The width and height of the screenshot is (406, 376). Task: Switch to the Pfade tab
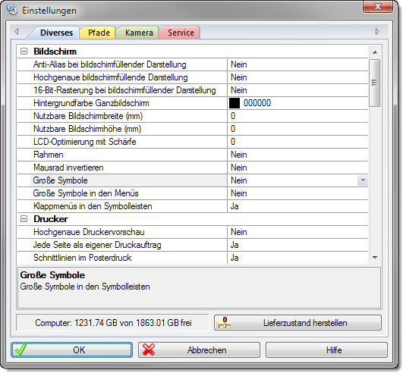98,33
